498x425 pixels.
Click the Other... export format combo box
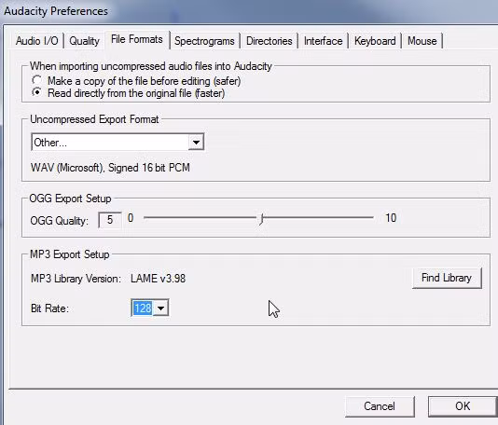coord(118,143)
